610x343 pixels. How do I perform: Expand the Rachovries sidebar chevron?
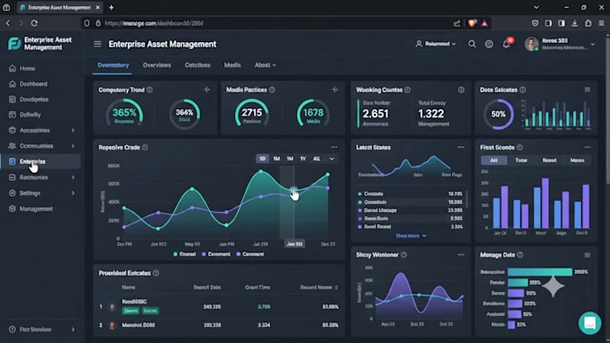tap(73, 177)
